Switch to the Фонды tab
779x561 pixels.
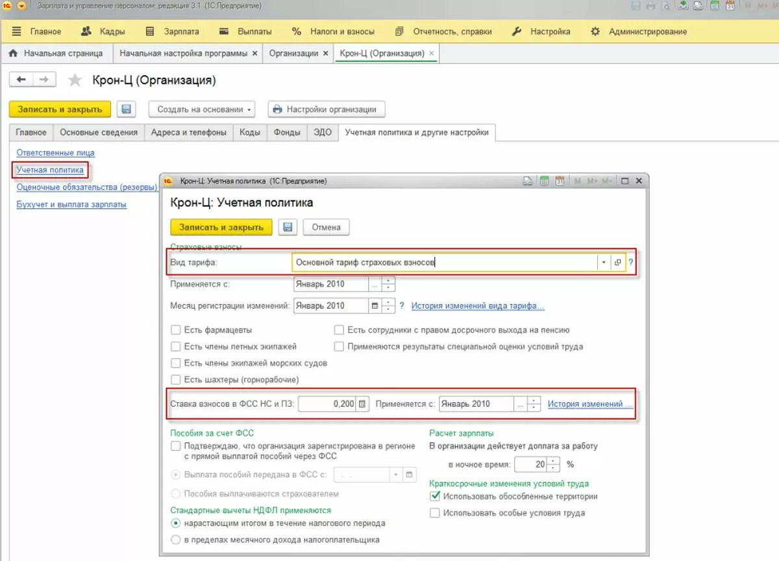(286, 132)
